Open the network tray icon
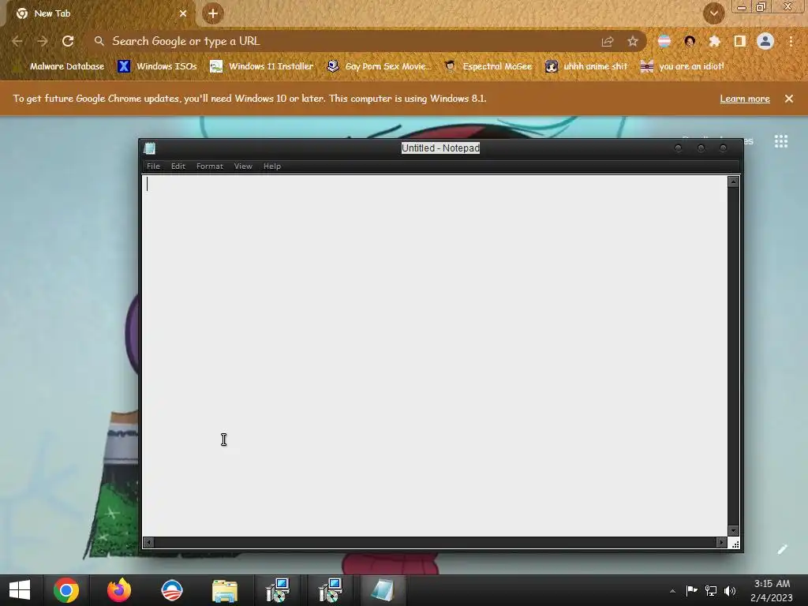The height and width of the screenshot is (606, 808). pyautogui.click(x=711, y=590)
